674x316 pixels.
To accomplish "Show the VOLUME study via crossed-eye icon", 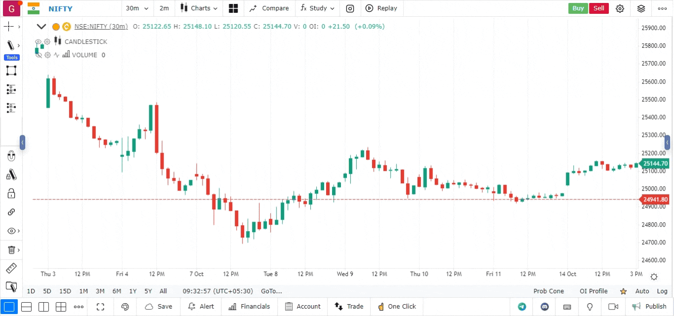I will coord(38,55).
